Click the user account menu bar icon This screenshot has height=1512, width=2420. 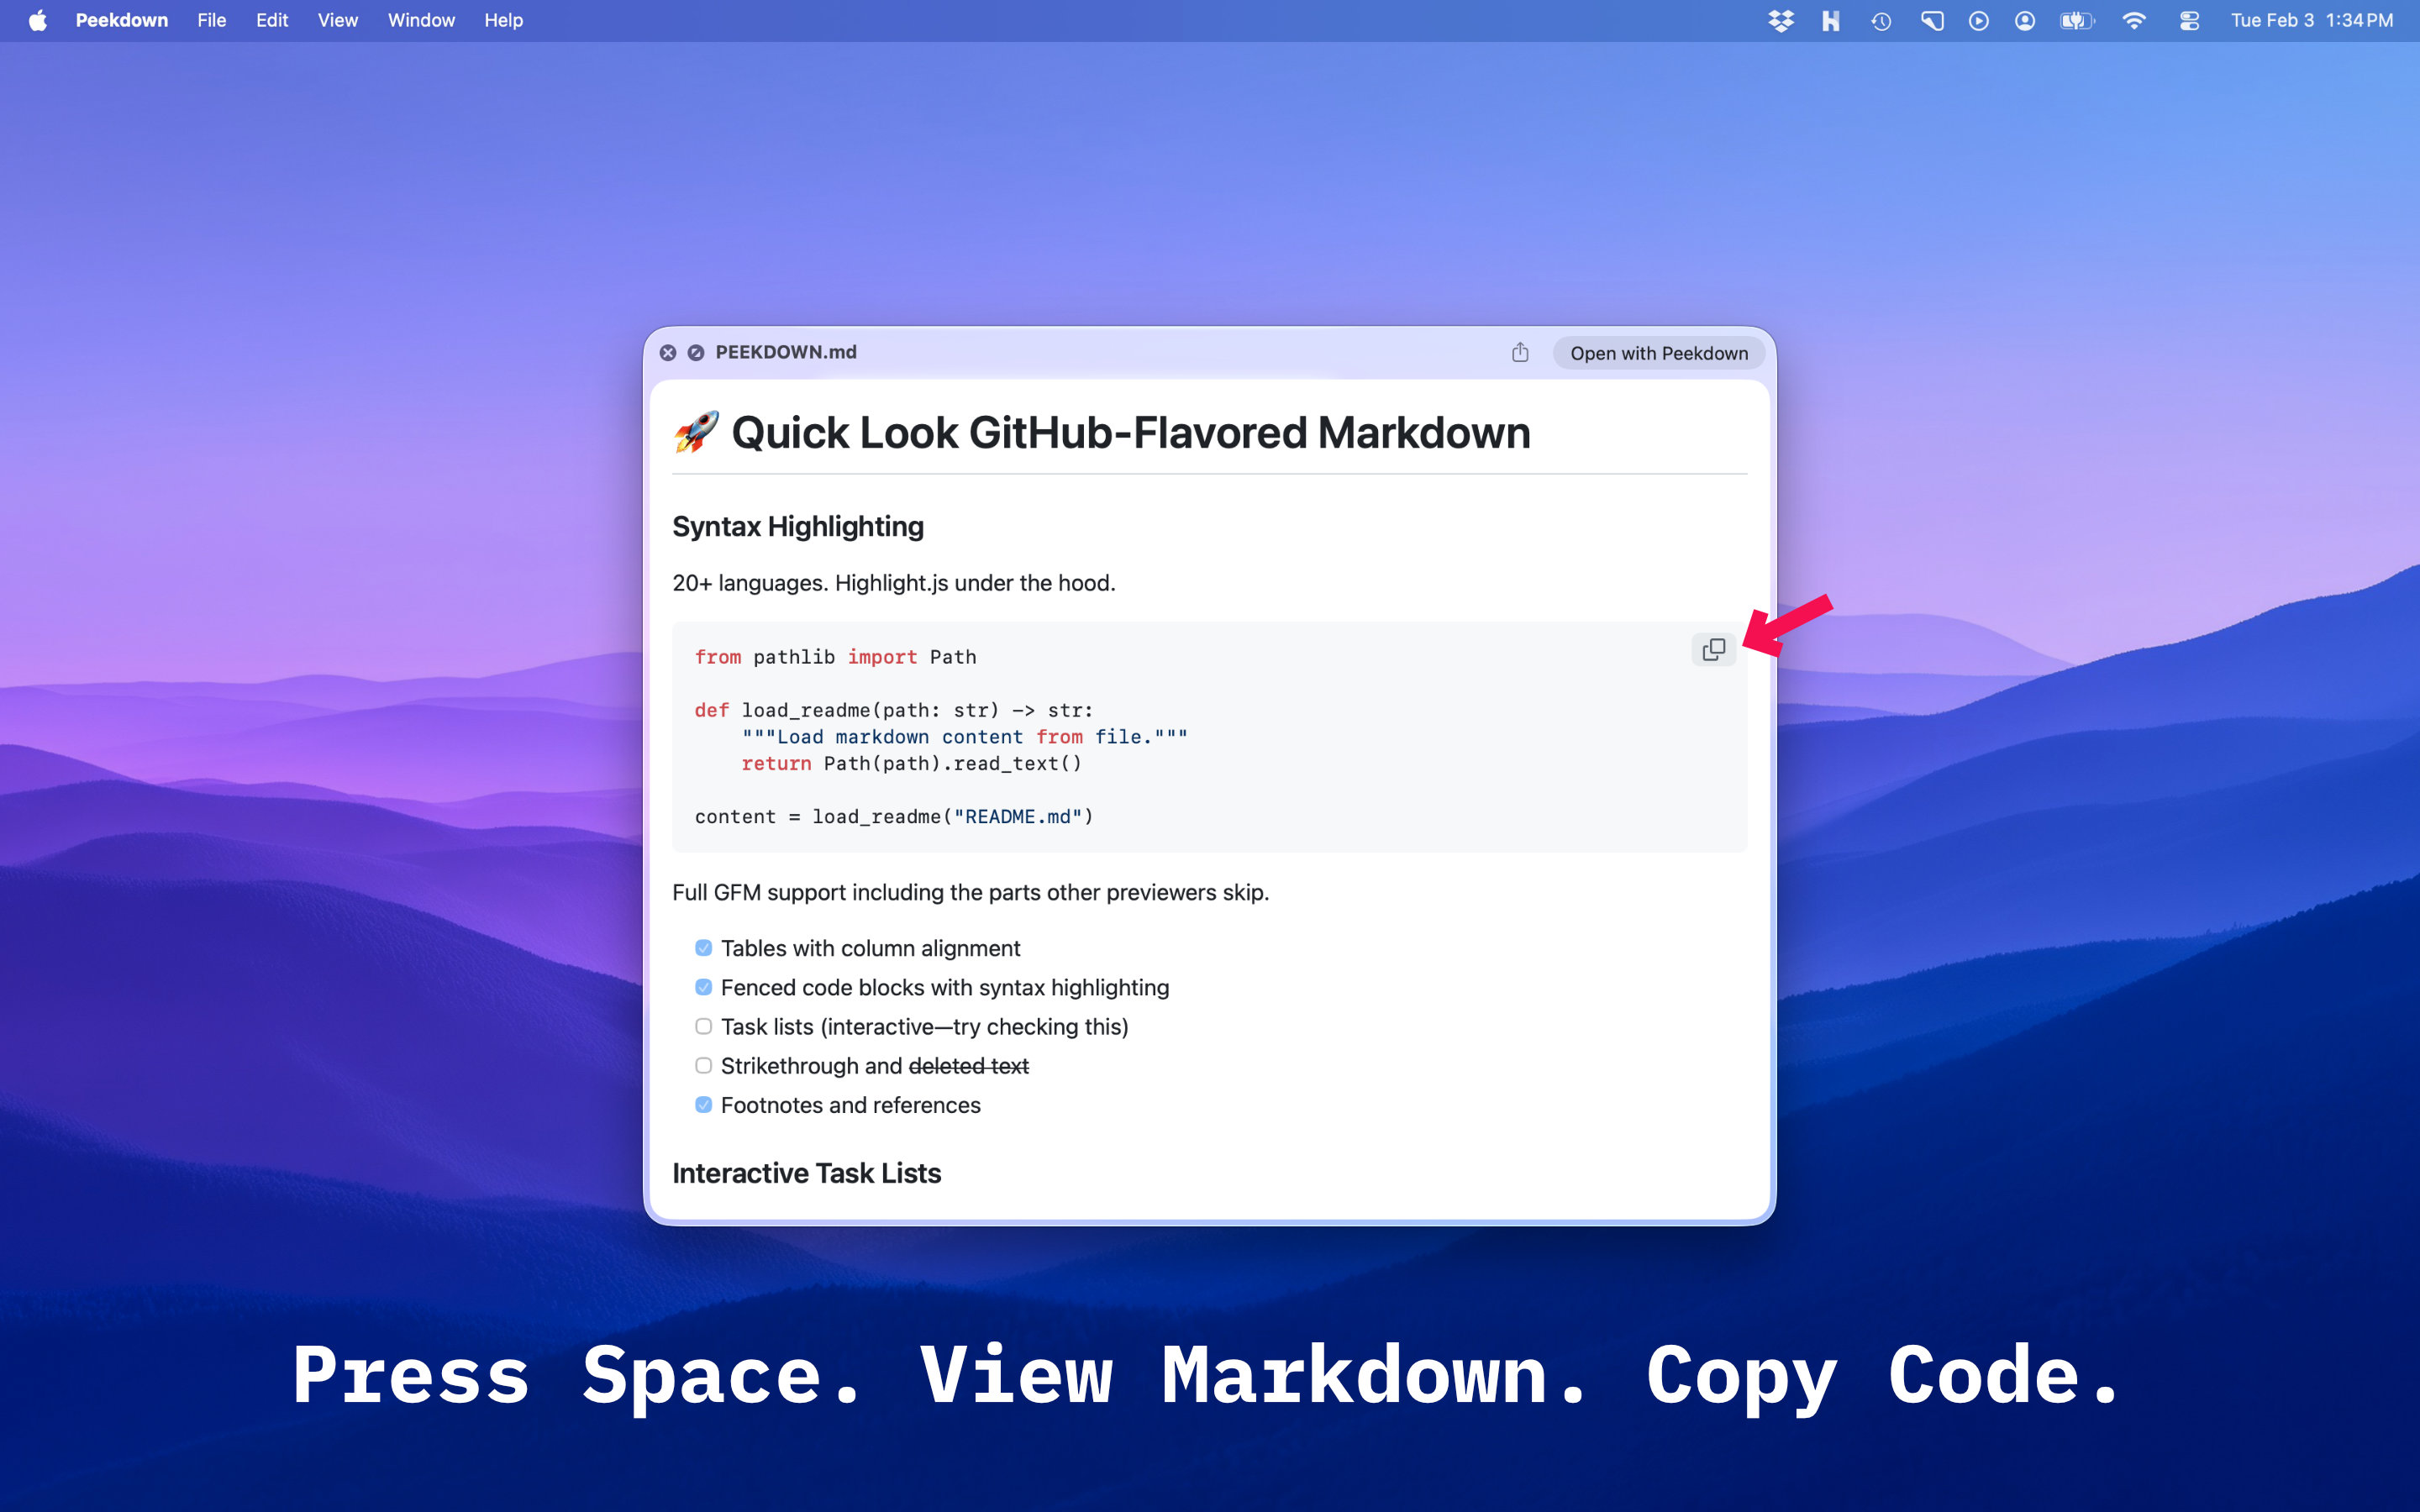coord(2025,20)
